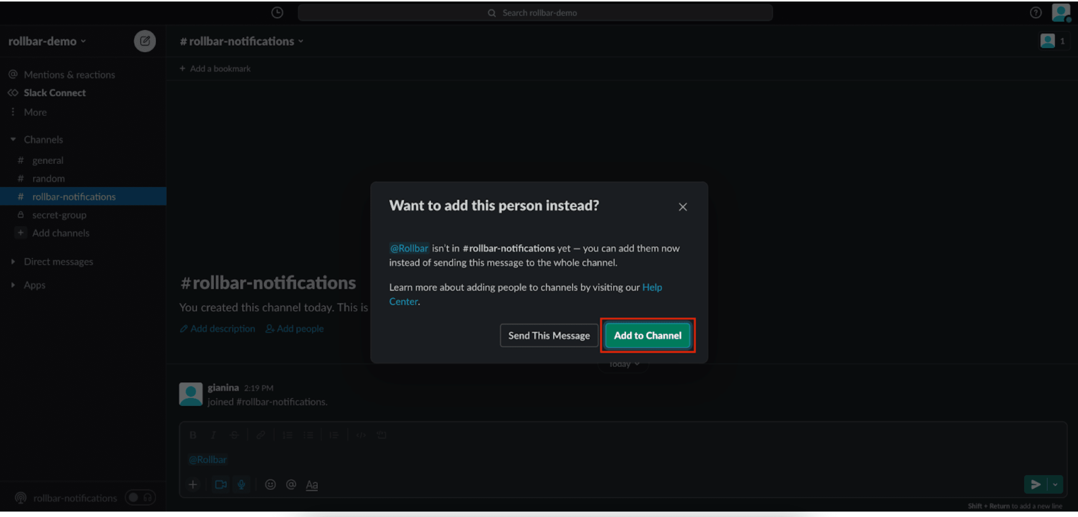This screenshot has width=1078, height=517.
Task: Select rollbar-notifications channel in sidebar
Action: pyautogui.click(x=83, y=197)
